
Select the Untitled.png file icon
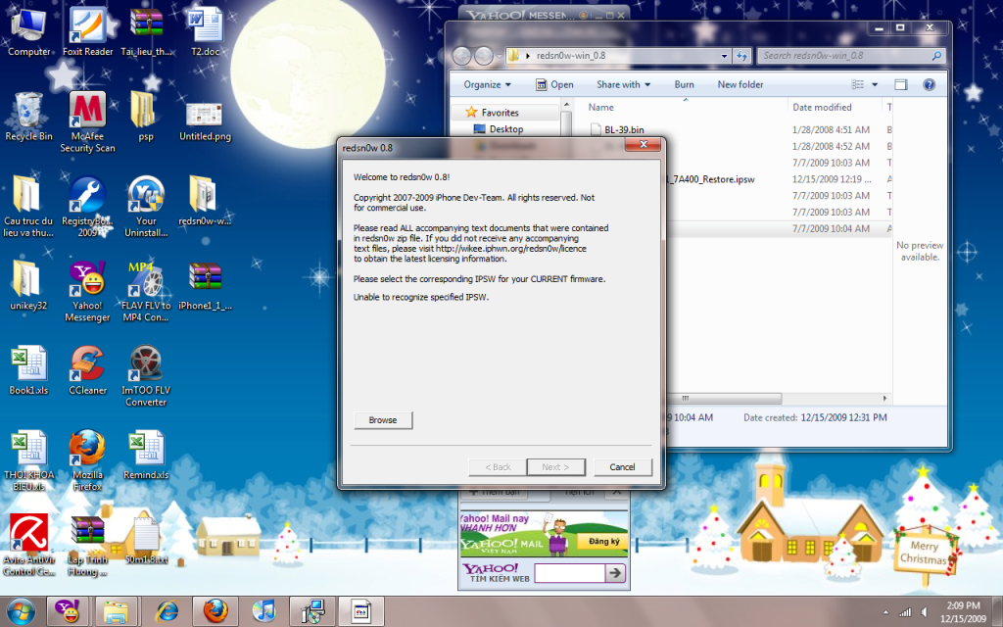coord(205,121)
